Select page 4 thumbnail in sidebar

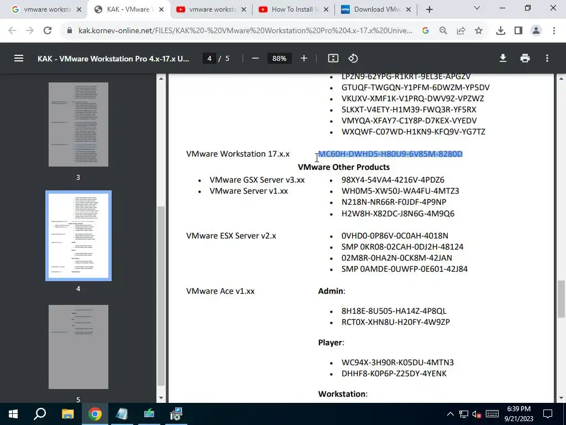point(78,236)
